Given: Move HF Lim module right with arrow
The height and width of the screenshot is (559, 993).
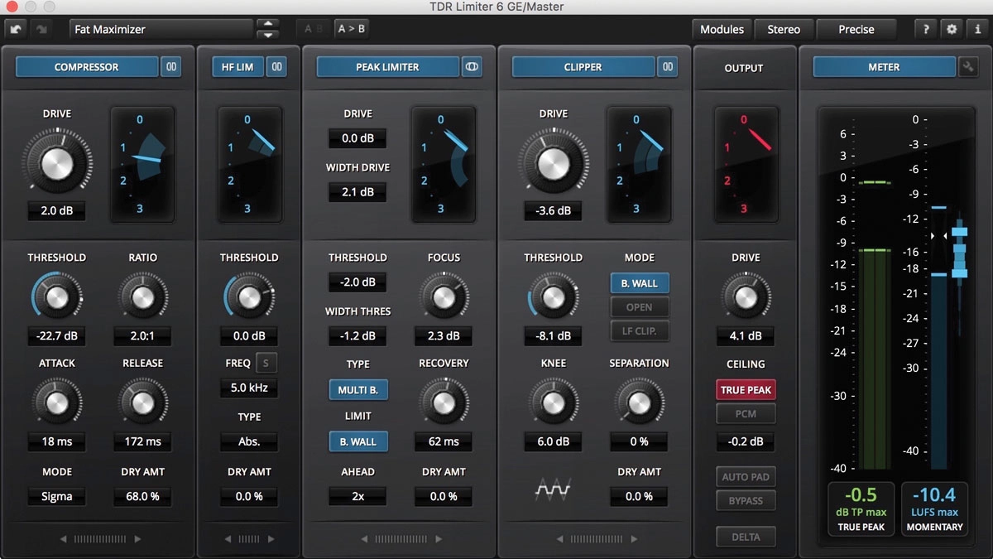Looking at the screenshot, I should pyautogui.click(x=269, y=539).
